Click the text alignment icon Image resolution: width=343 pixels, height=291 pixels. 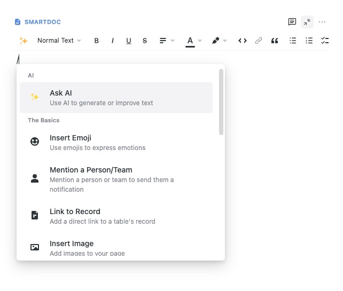(163, 41)
